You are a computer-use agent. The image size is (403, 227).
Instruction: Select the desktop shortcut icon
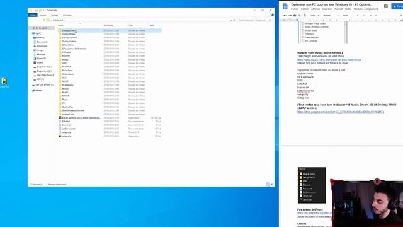(4, 81)
